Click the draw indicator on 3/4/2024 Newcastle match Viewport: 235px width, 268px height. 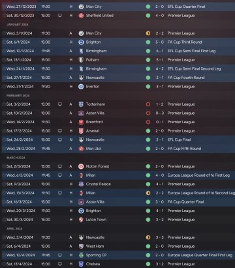click(148, 237)
